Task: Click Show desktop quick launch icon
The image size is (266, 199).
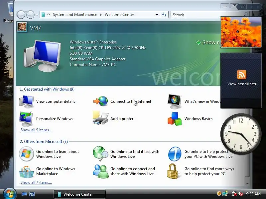Action: point(24,194)
